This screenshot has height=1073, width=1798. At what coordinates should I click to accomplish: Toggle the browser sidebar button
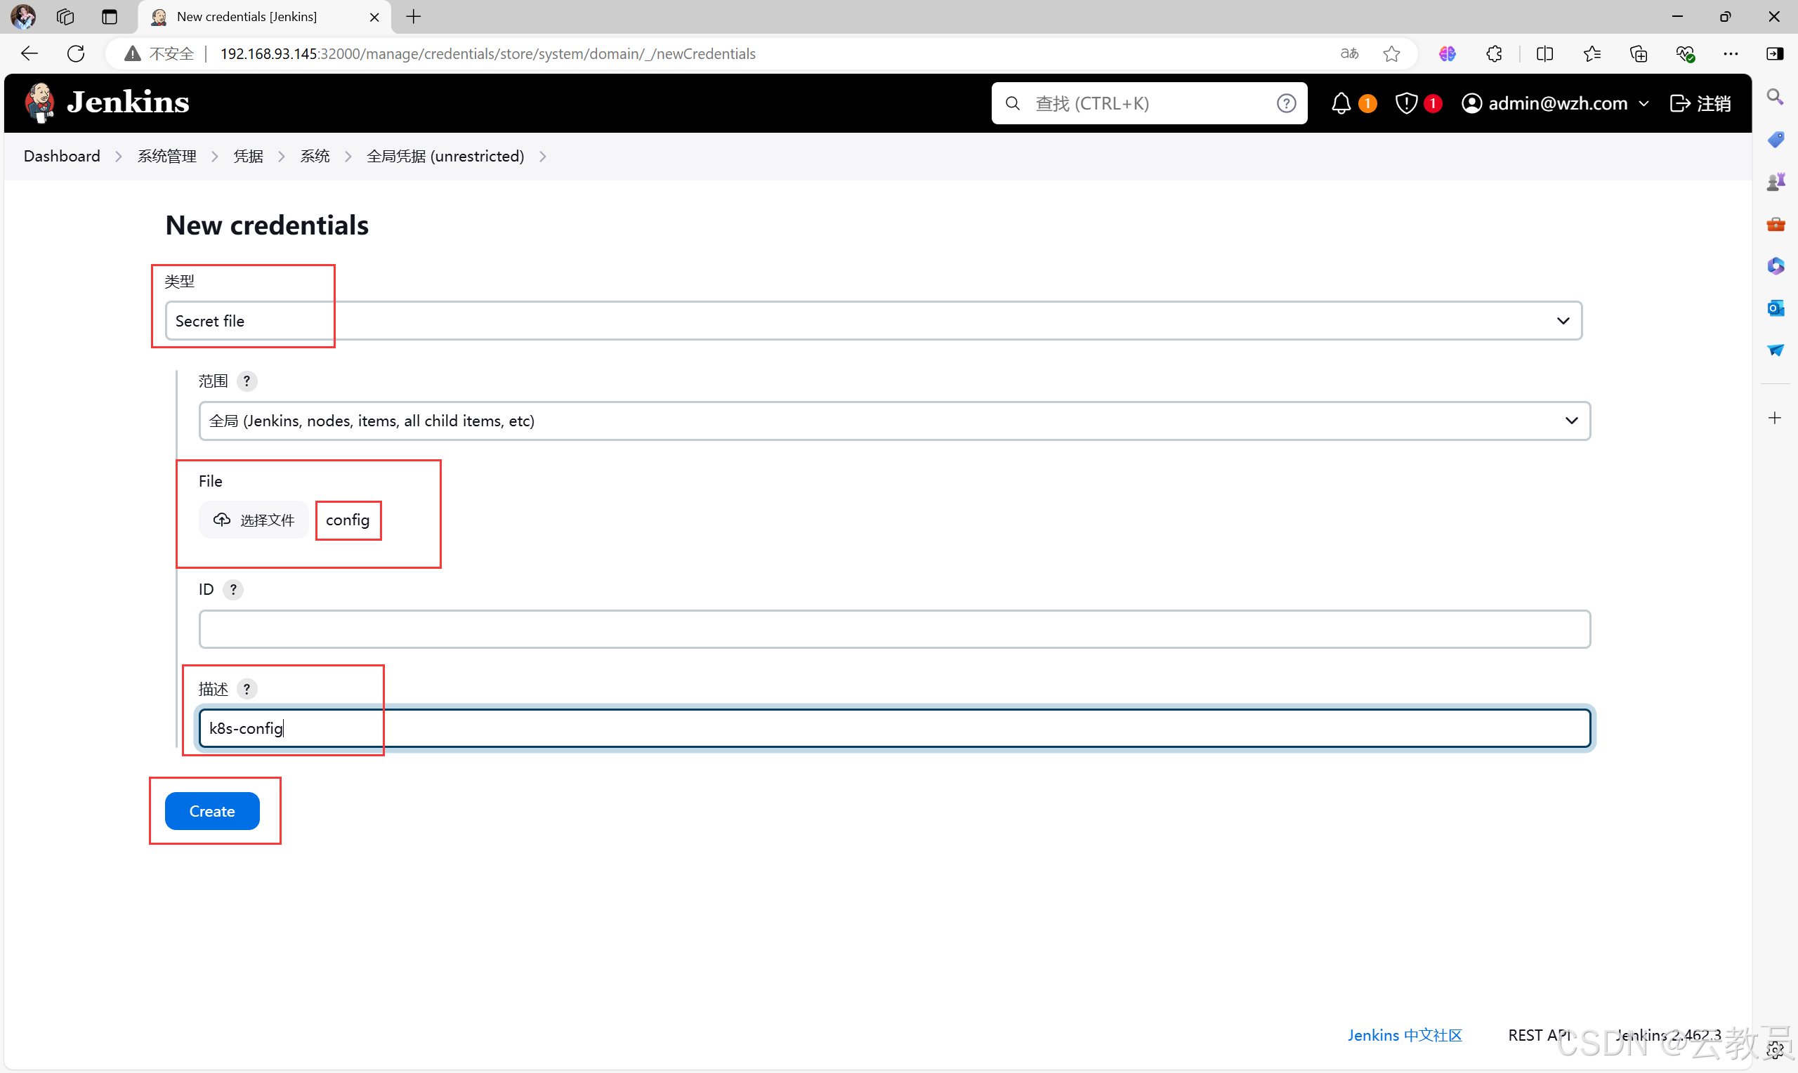point(1775,53)
